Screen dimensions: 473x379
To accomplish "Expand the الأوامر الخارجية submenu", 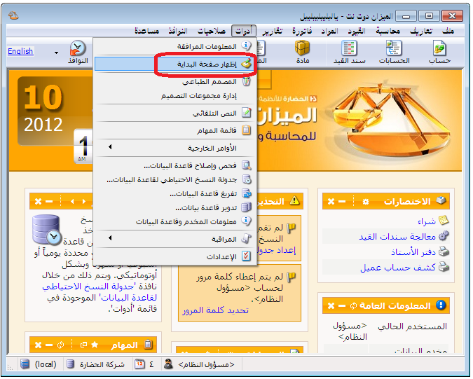I will tap(175, 148).
